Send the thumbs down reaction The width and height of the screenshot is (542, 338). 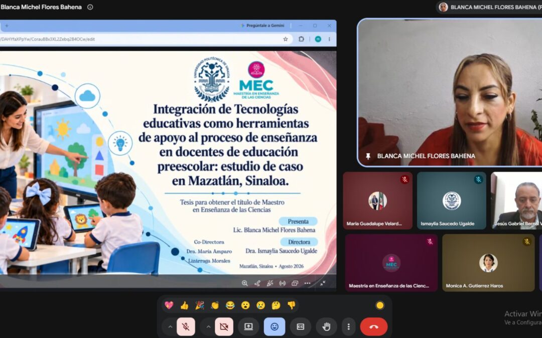point(292,305)
